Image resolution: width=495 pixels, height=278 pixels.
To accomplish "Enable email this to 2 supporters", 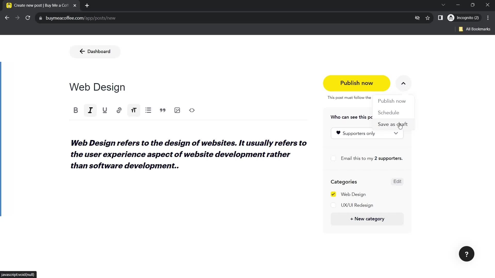I will tap(334, 158).
